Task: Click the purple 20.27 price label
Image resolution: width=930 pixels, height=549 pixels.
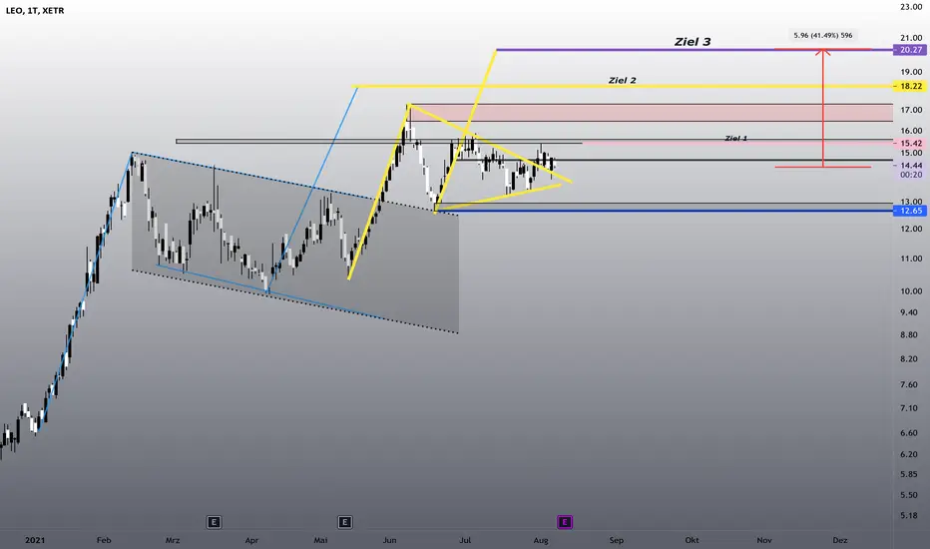Action: point(910,50)
